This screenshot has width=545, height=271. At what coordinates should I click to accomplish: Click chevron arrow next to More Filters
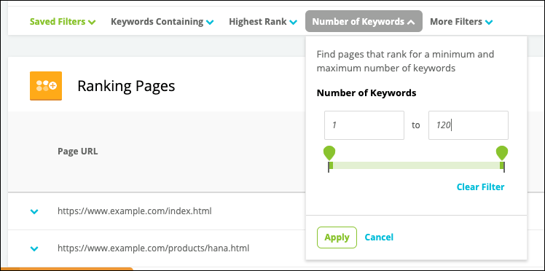click(489, 23)
